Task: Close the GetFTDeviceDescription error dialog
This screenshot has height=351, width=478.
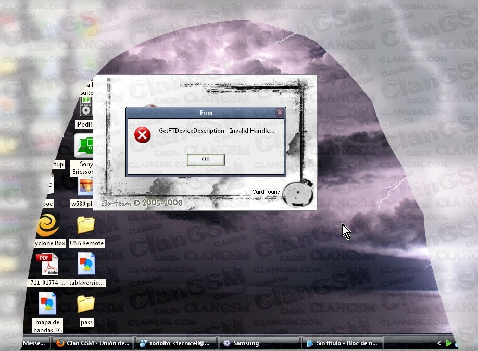Action: (x=280, y=111)
